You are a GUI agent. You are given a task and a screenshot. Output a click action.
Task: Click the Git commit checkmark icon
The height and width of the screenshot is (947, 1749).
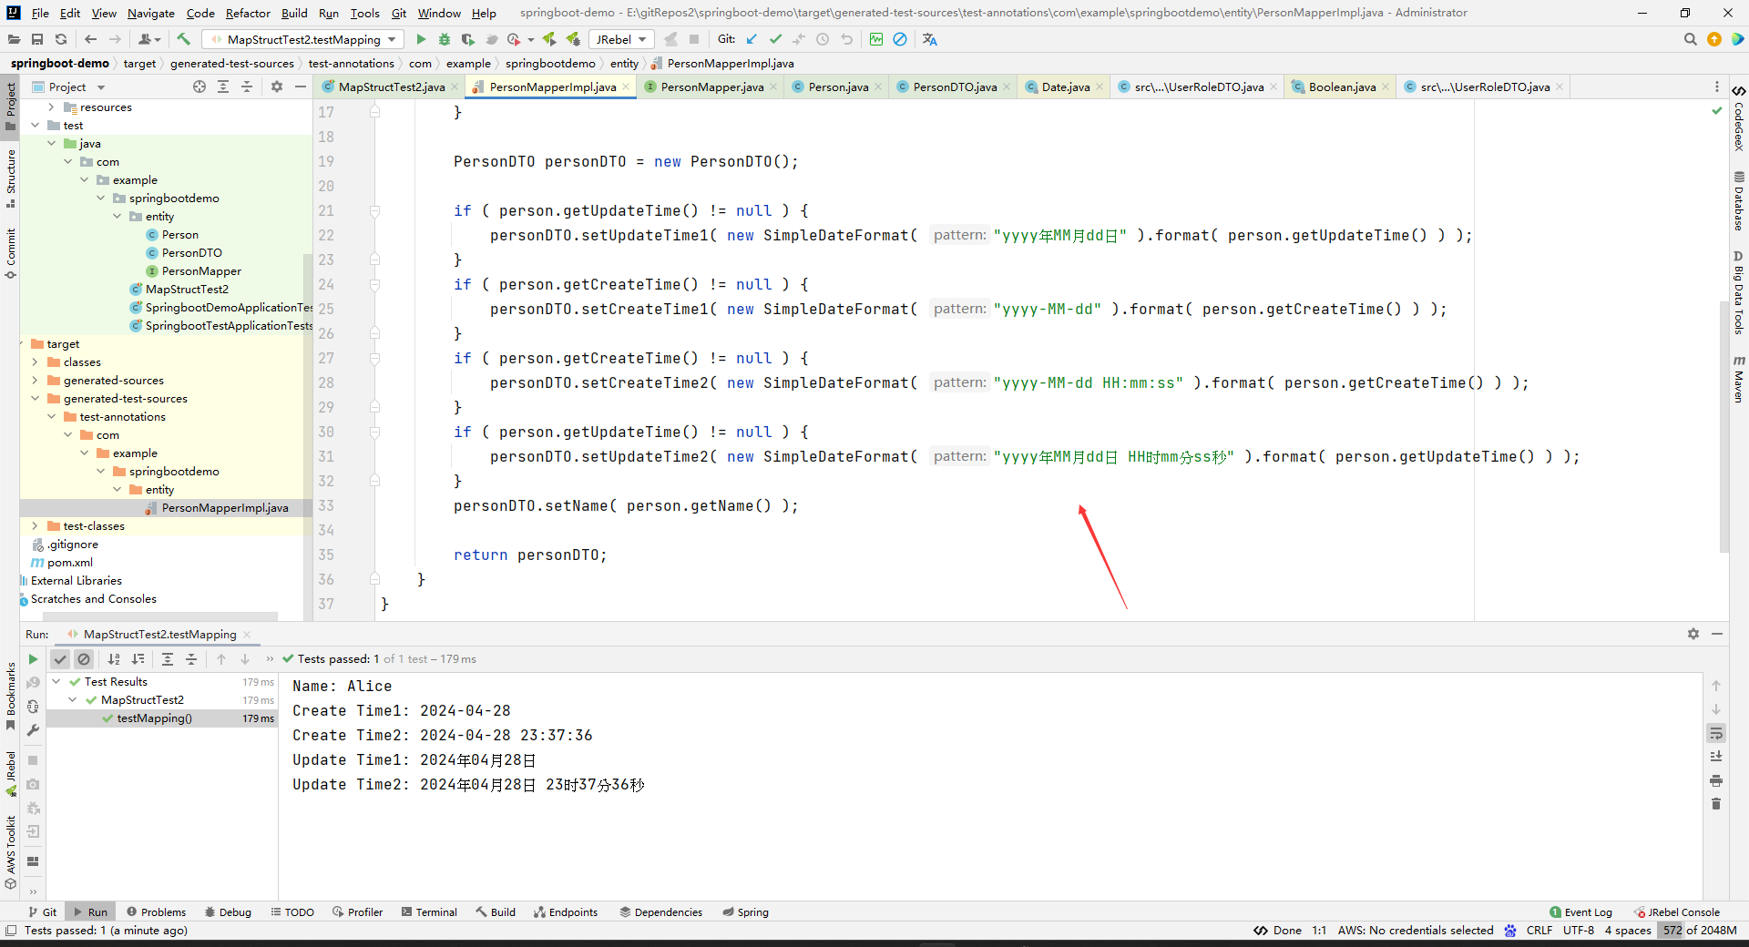[x=775, y=39]
